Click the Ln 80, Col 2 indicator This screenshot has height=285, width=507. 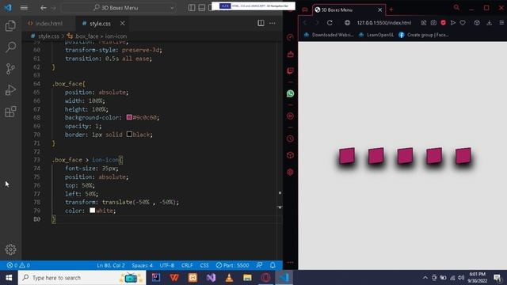coord(111,265)
